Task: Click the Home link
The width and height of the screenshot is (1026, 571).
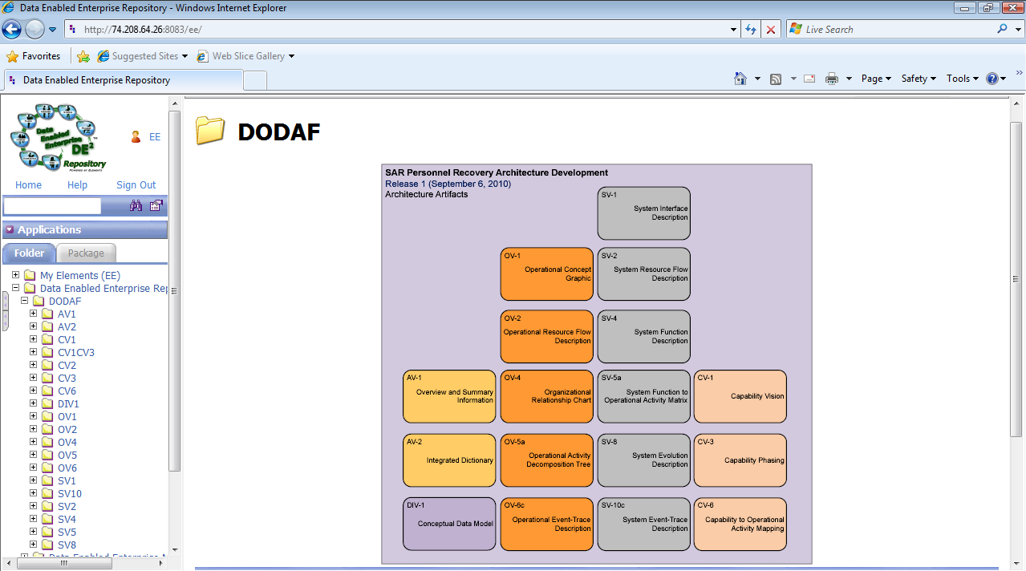Action: (x=28, y=185)
